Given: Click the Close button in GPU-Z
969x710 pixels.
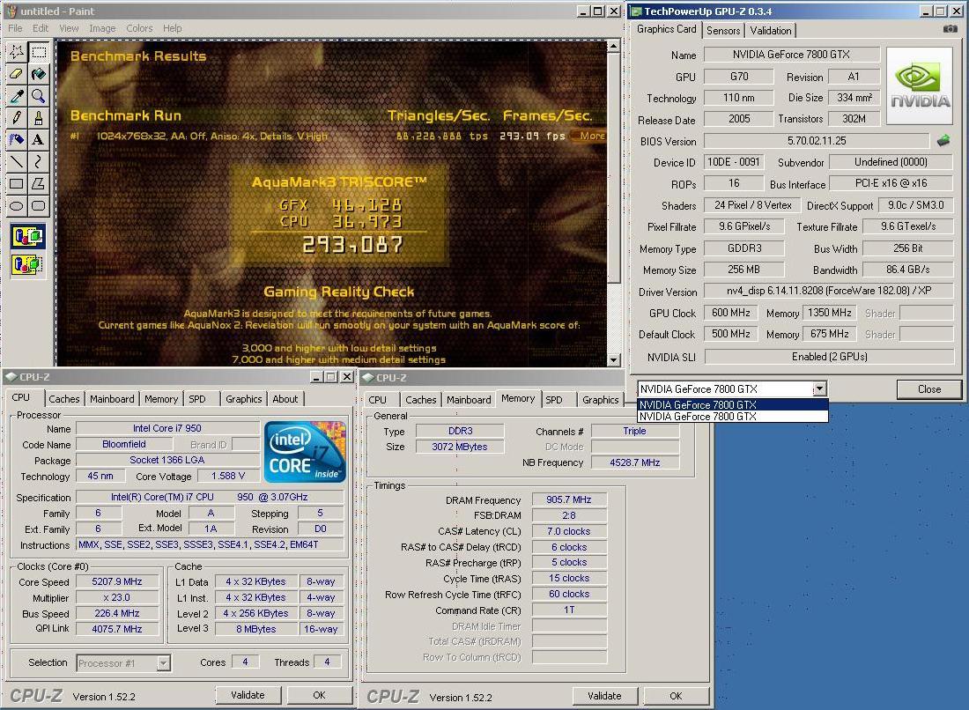Looking at the screenshot, I should (x=928, y=389).
